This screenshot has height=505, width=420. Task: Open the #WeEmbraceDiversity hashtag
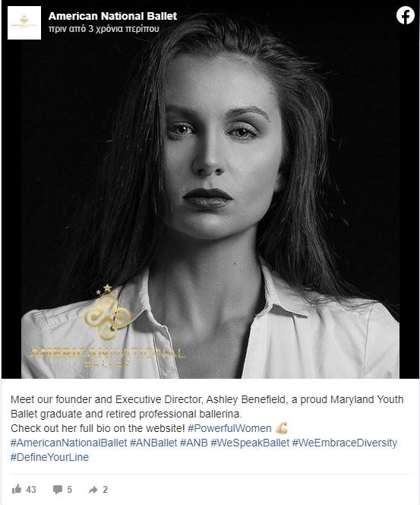click(x=344, y=443)
